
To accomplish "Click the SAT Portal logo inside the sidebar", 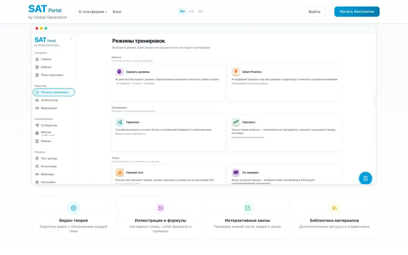I will (x=47, y=42).
